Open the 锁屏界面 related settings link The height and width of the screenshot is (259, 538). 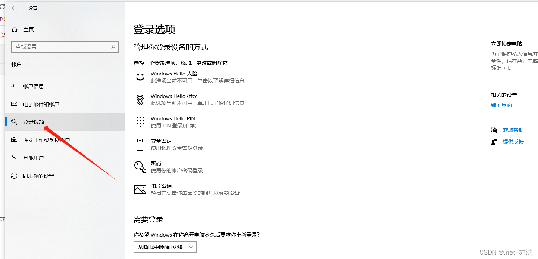pos(501,105)
